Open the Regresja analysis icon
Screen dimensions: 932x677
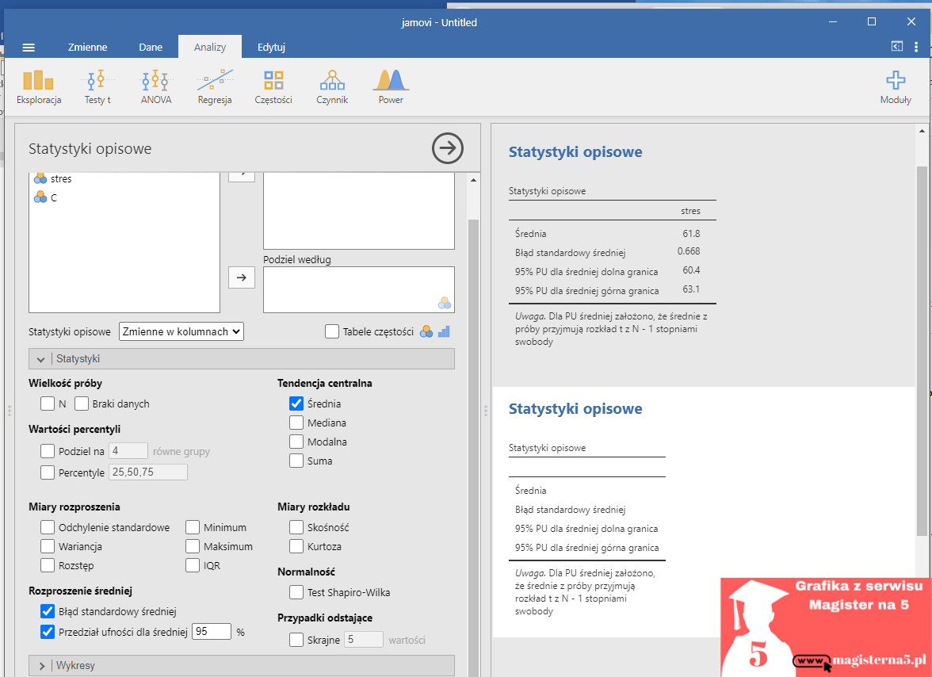pyautogui.click(x=215, y=86)
